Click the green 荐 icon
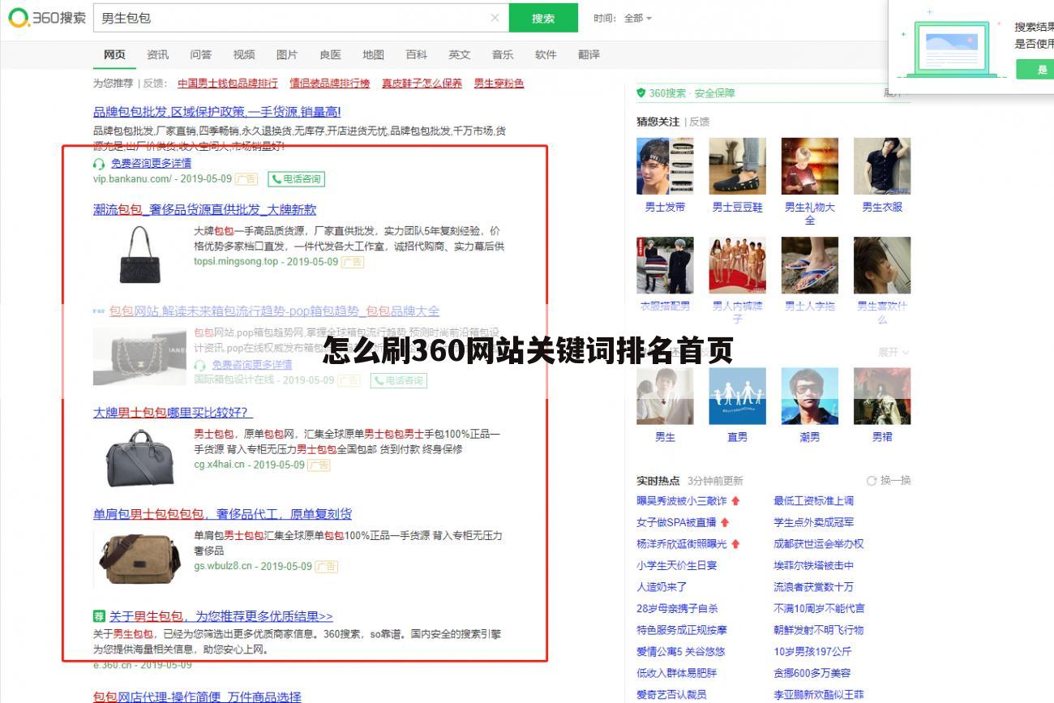Image resolution: width=1054 pixels, height=703 pixels. tap(99, 616)
